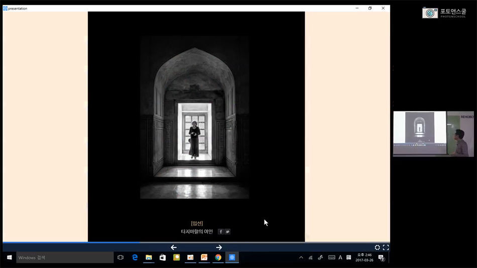Open PowerPoint from taskbar
The height and width of the screenshot is (268, 477).
pos(204,257)
